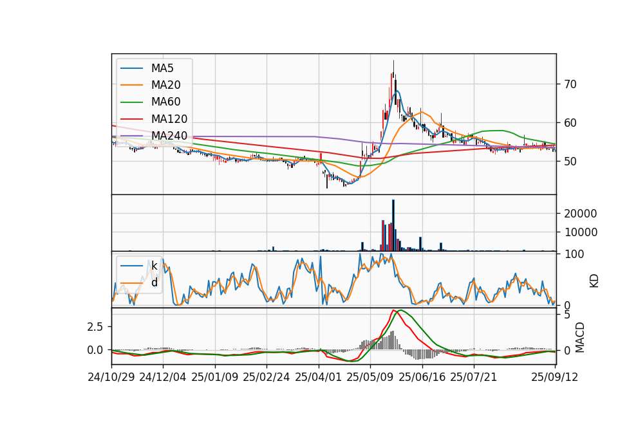The height and width of the screenshot is (444, 618).
Task: Click the blue k legend line swatch
Action: pos(131,266)
